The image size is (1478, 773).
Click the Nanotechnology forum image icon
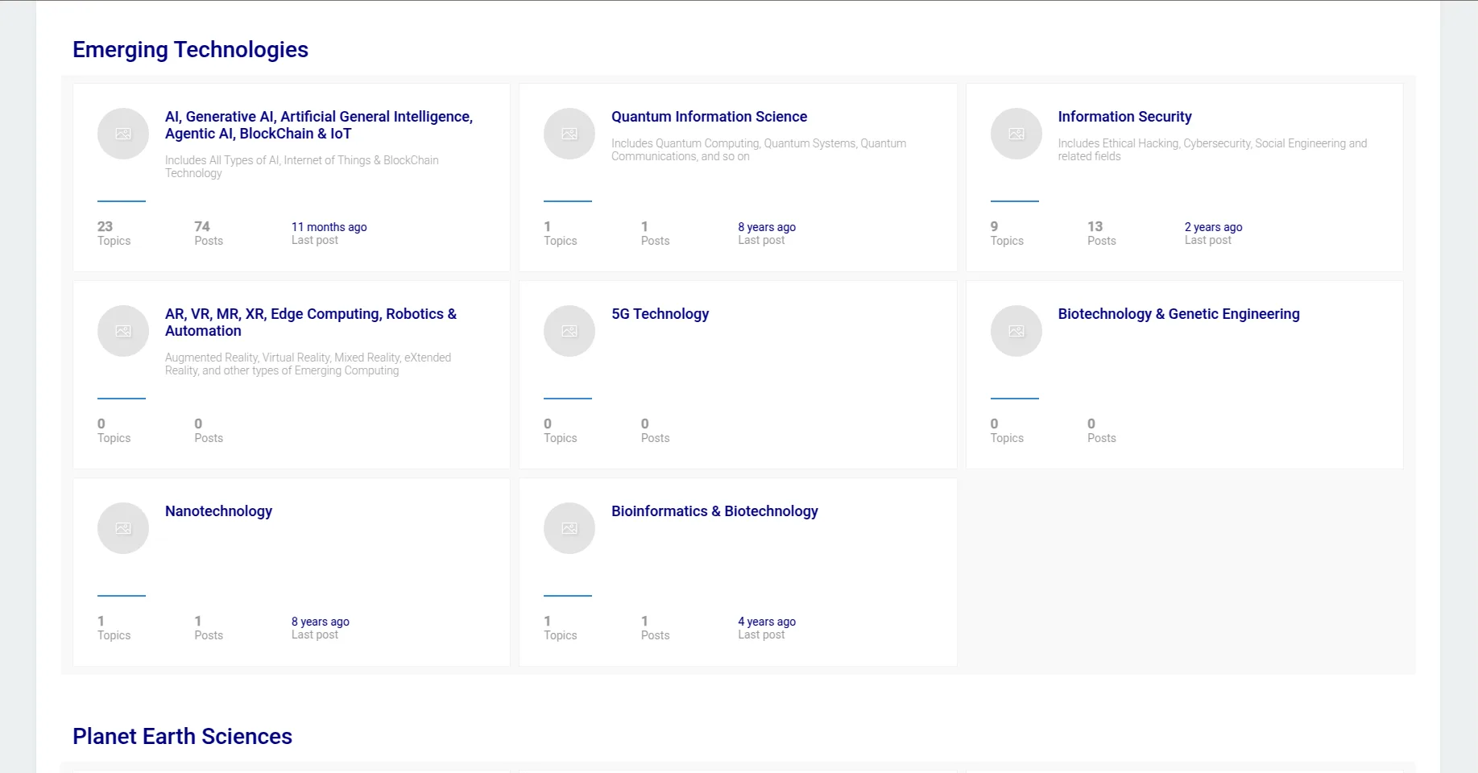click(x=123, y=528)
